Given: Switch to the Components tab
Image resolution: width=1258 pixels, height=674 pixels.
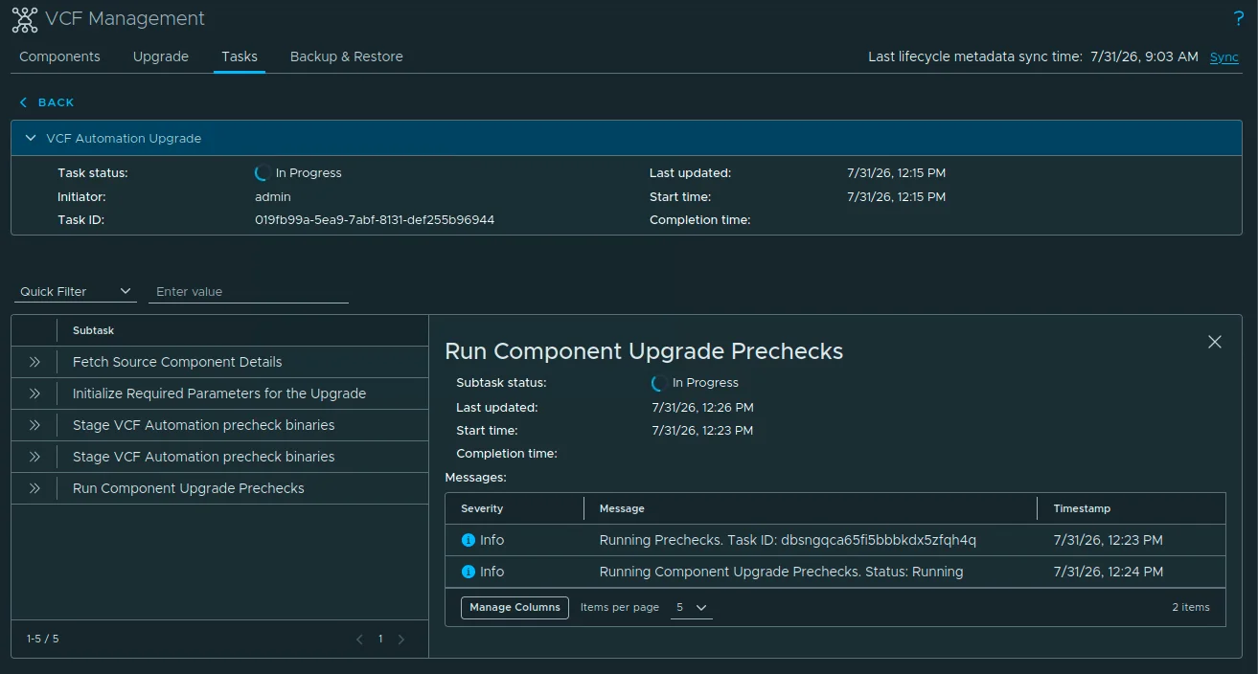Looking at the screenshot, I should pyautogui.click(x=59, y=56).
